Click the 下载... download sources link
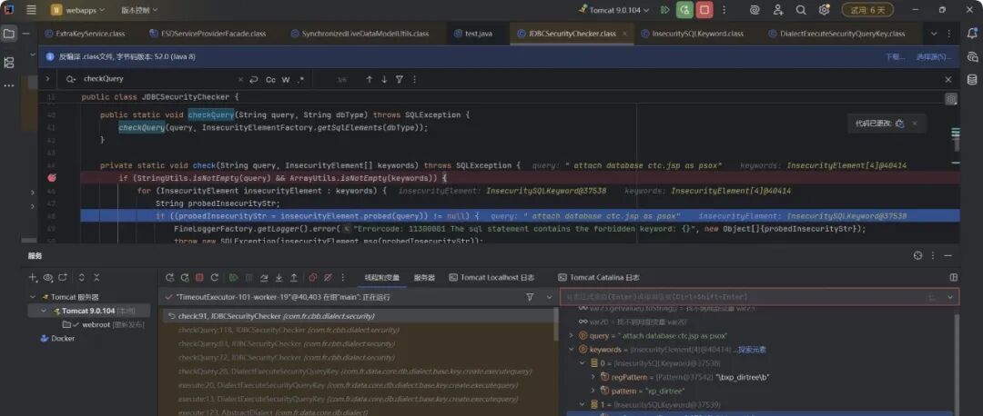 pos(895,56)
